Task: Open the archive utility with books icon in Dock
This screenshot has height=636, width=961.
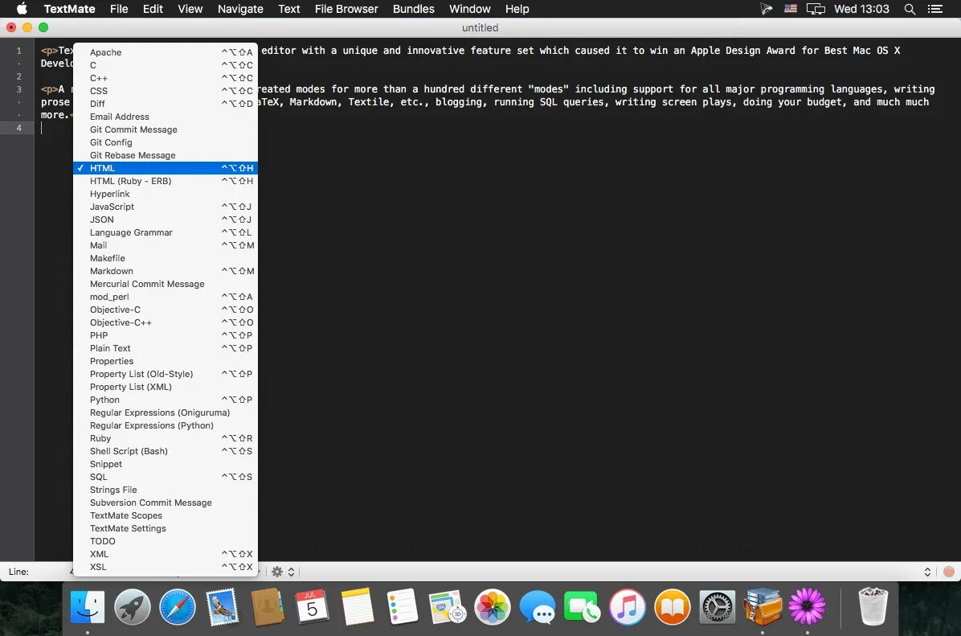Action: point(763,606)
